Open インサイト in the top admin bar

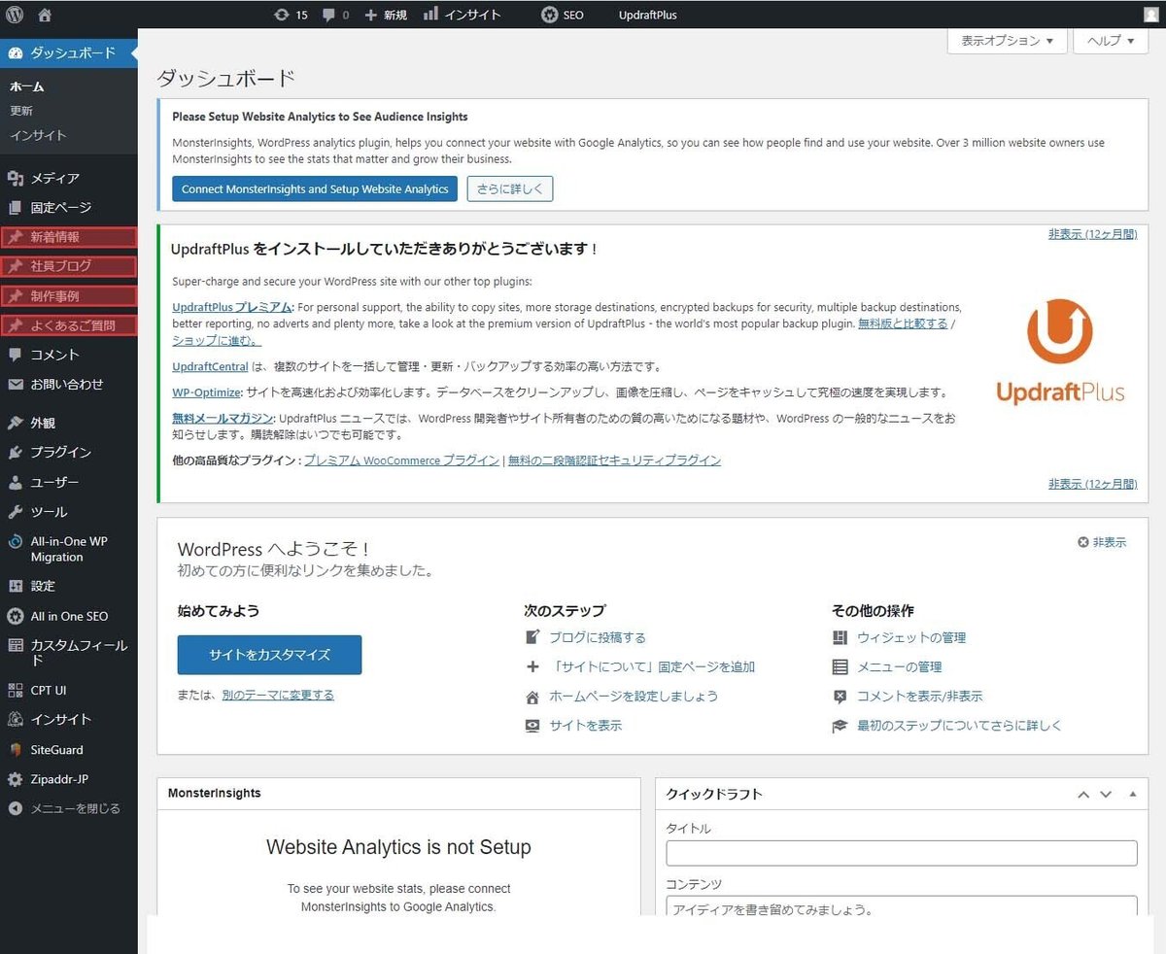(463, 15)
